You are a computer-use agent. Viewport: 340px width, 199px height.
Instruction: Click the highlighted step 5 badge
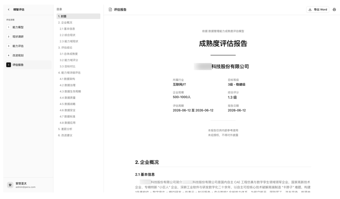pos(8,65)
